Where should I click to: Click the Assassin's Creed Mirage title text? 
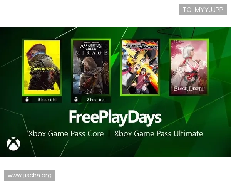click(x=91, y=49)
